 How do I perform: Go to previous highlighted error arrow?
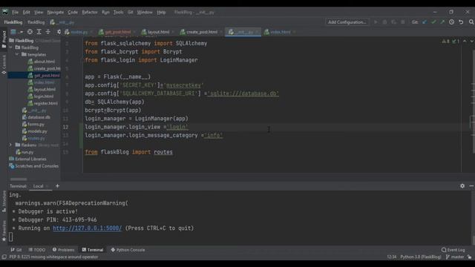tap(465, 41)
